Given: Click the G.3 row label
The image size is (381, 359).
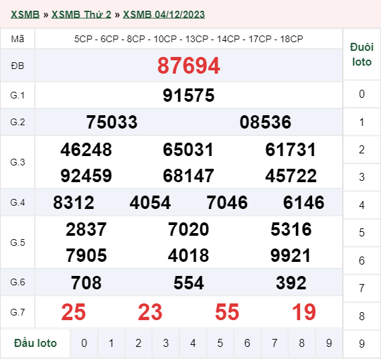Looking at the screenshot, I should pyautogui.click(x=17, y=162).
